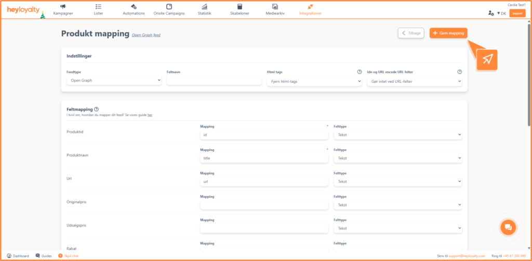532x261 pixels.
Task: Open user account settings icon
Action: [x=491, y=13]
